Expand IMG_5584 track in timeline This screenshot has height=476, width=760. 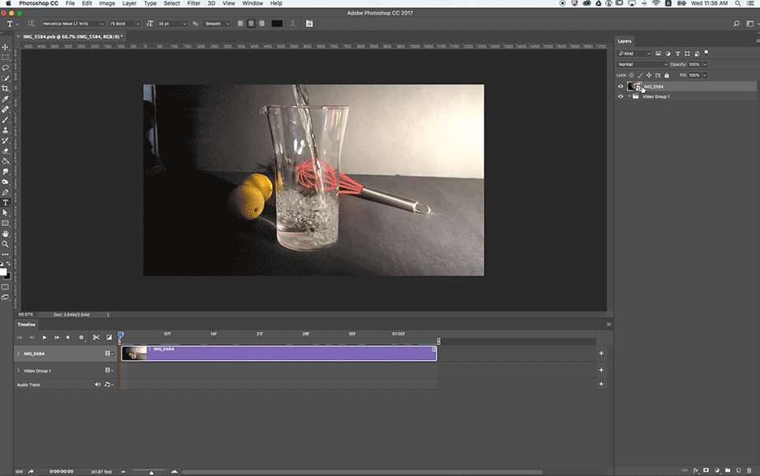(18, 354)
